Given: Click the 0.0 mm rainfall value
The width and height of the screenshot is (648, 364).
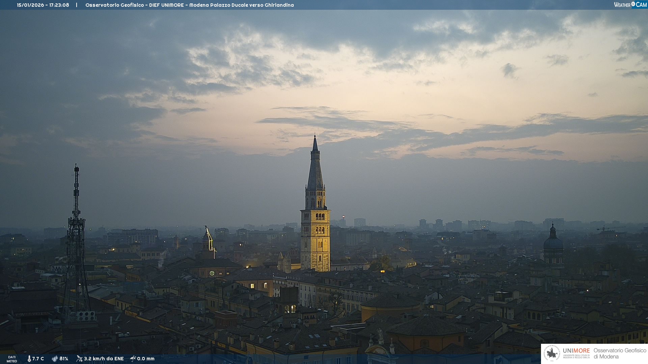Looking at the screenshot, I should 146,359.
